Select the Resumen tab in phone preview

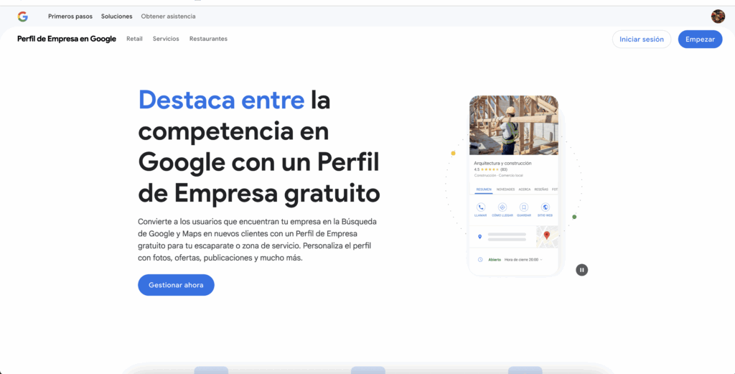[x=484, y=190]
